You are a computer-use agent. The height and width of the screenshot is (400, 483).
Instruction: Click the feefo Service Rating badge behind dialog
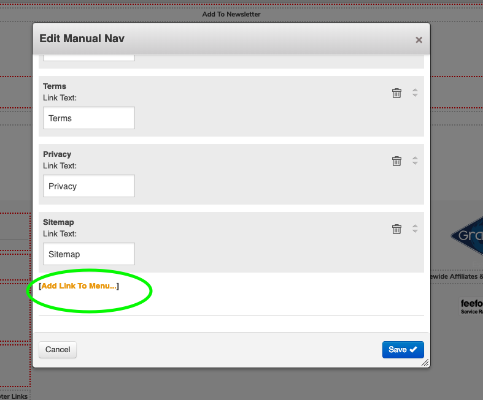coord(471,306)
